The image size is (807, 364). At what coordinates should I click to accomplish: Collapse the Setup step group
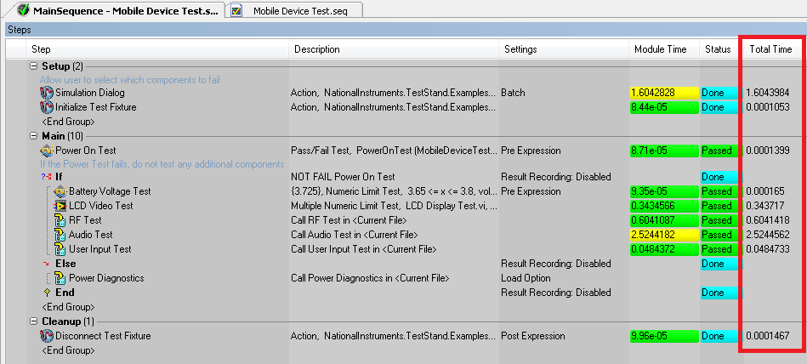click(34, 66)
